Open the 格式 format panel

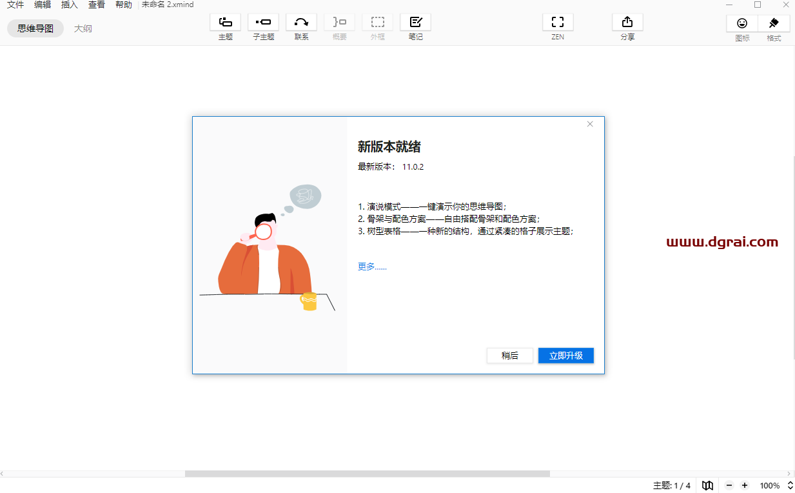773,23
